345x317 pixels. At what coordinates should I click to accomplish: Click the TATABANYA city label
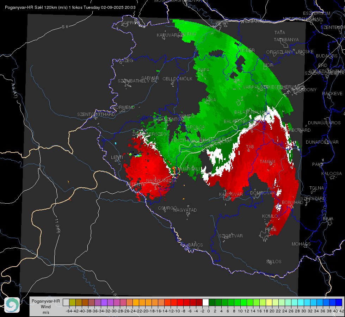(286, 39)
